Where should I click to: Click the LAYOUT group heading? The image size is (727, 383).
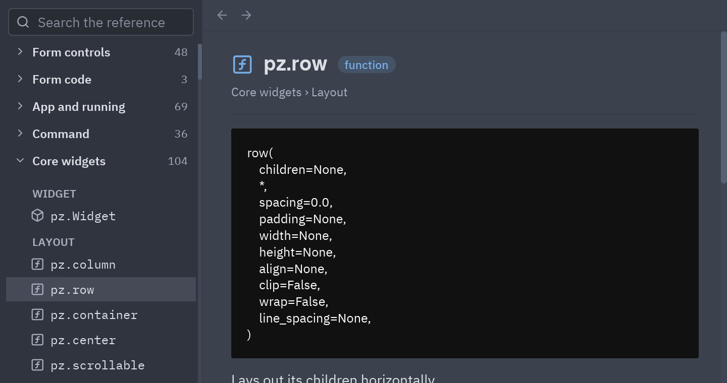tap(54, 242)
